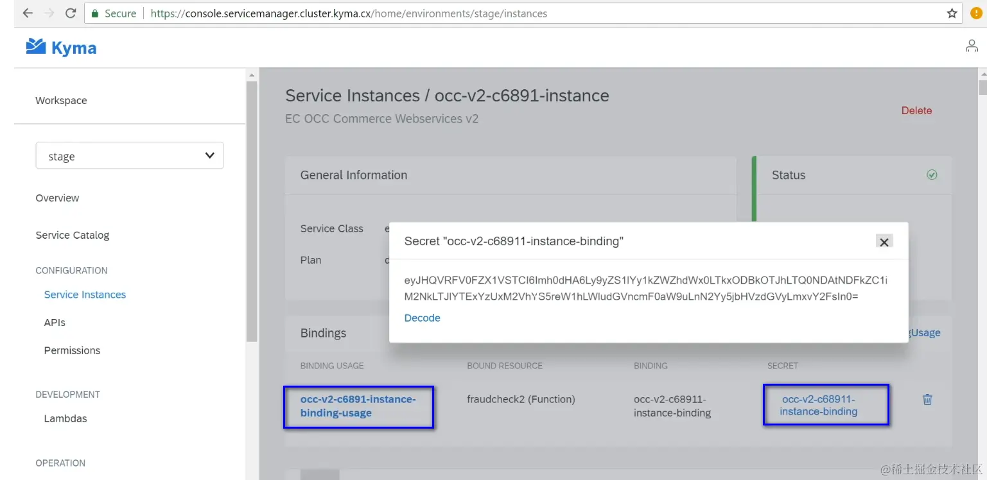Click the BINDING USAGE column header

[x=332, y=366]
